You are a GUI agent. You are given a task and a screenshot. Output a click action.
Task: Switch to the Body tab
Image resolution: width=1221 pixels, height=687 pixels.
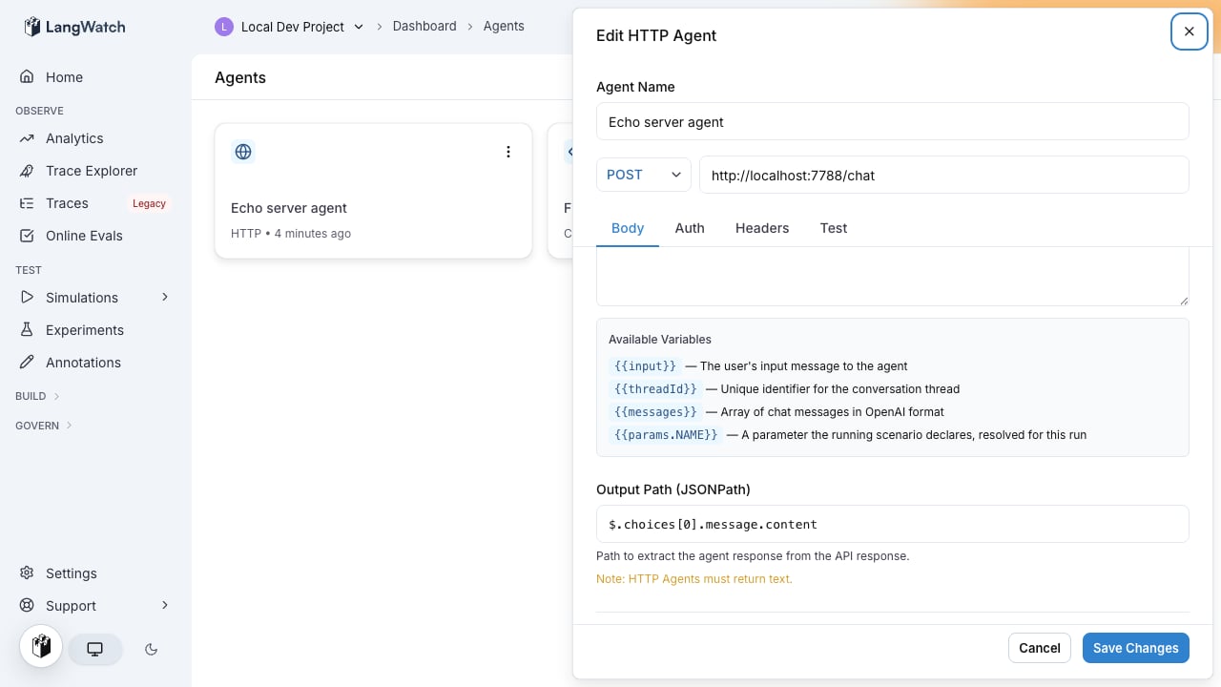tap(628, 228)
